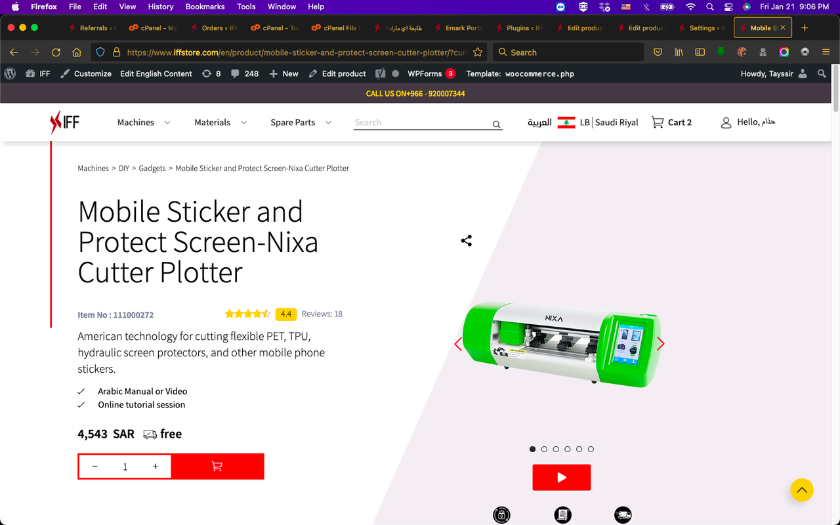Open the Updates 8 admin bar item
Image resolution: width=840 pixels, height=525 pixels.
tap(211, 73)
